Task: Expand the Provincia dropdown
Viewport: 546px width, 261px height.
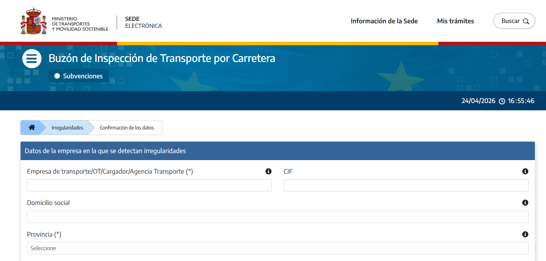Action: pos(277,248)
